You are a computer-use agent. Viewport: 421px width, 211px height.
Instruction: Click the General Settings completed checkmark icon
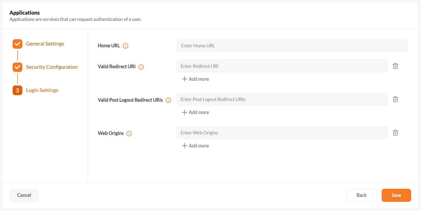(18, 44)
